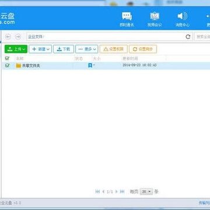Click the 下载 download button

pyautogui.click(x=64, y=49)
